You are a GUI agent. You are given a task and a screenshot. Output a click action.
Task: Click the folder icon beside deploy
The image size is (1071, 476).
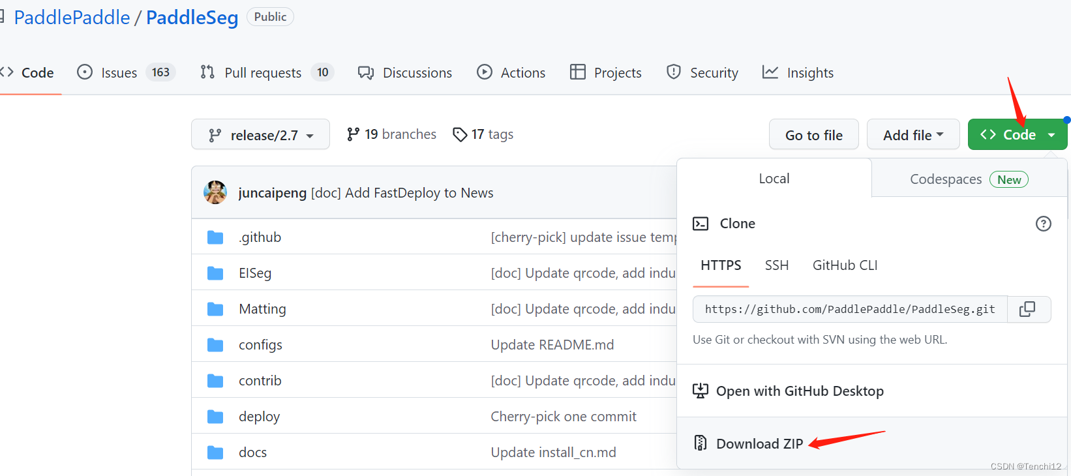215,417
